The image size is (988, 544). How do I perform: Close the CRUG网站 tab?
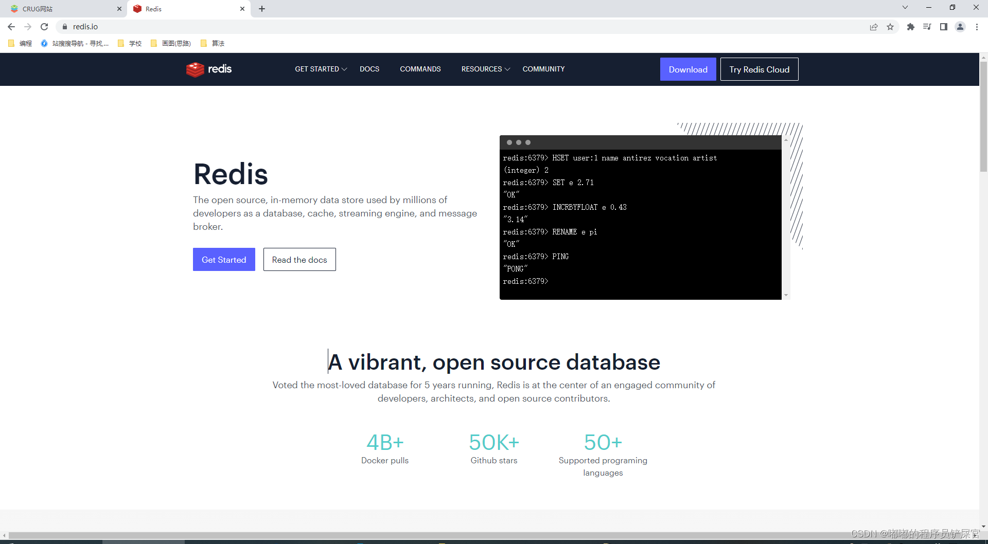coord(119,9)
